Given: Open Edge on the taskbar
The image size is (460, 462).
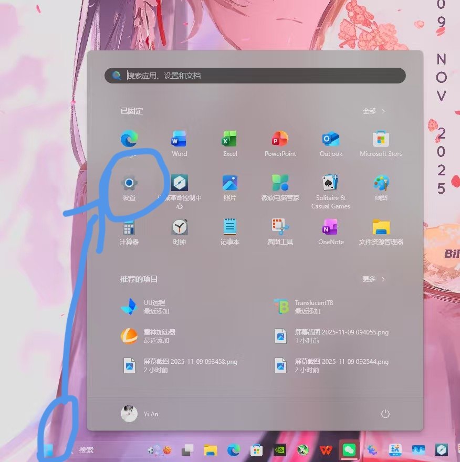Looking at the screenshot, I should pyautogui.click(x=233, y=450).
